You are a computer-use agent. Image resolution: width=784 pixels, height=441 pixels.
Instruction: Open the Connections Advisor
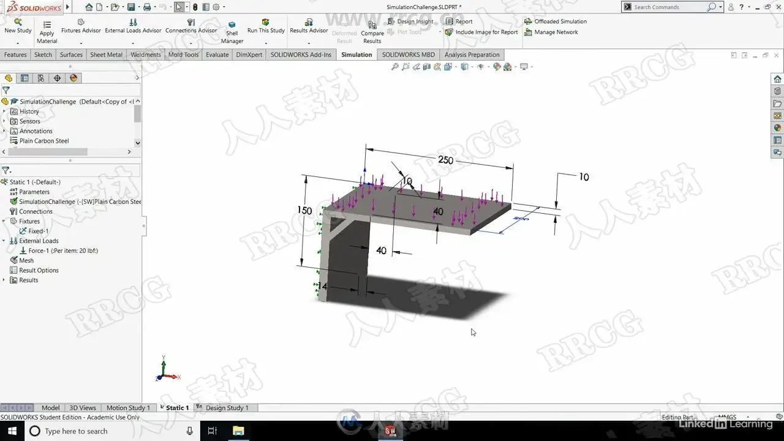coord(191,26)
